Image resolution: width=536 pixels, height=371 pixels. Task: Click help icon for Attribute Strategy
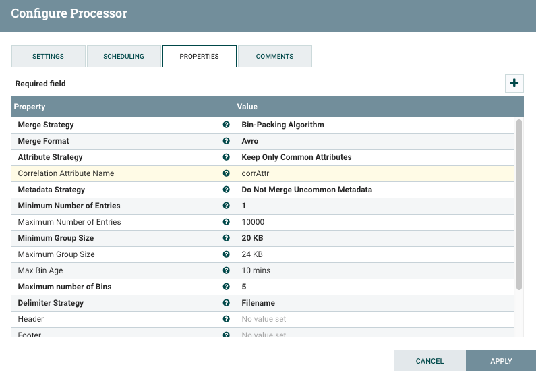(226, 157)
